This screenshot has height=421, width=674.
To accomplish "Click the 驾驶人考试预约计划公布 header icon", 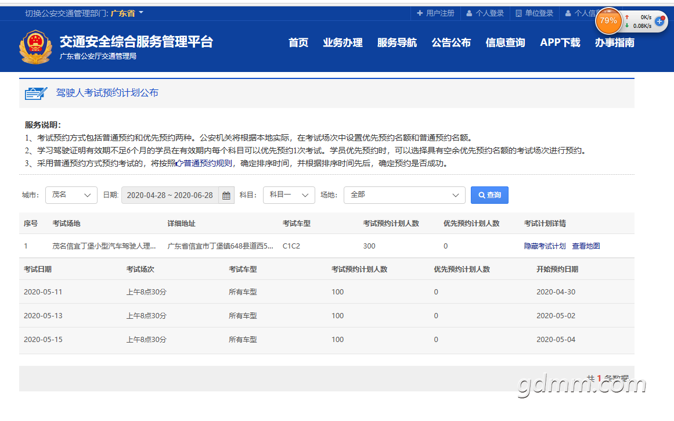I will click(x=35, y=93).
